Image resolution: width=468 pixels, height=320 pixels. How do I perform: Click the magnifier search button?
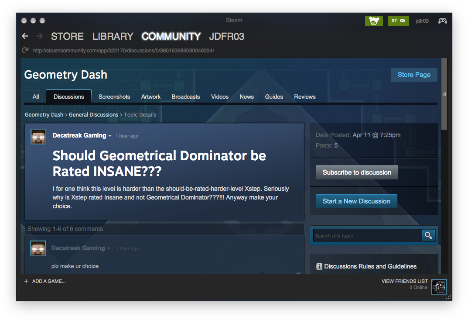428,235
